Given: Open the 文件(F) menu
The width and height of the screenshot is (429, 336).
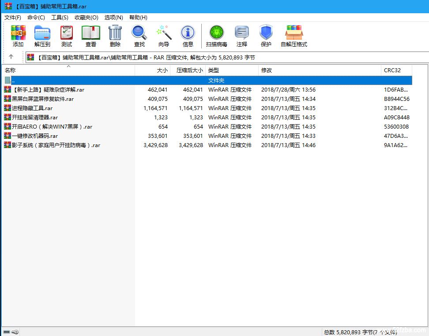Looking at the screenshot, I should click(x=13, y=18).
